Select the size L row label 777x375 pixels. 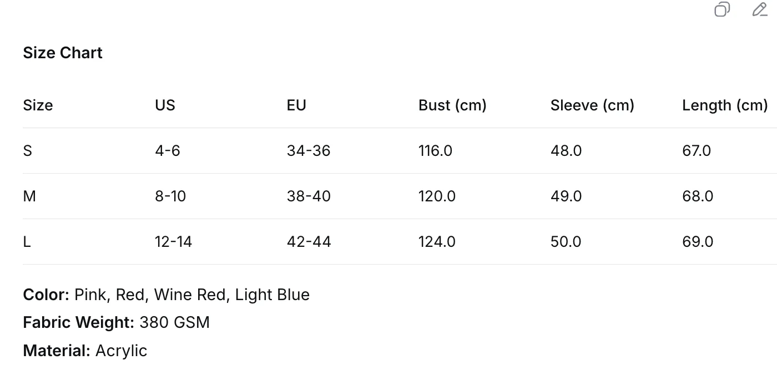click(x=27, y=242)
